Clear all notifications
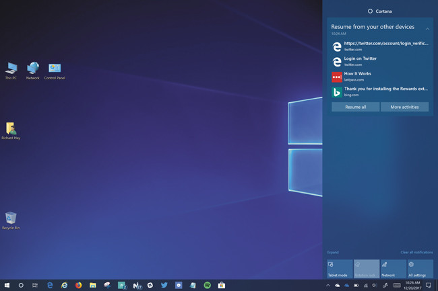Image resolution: width=438 pixels, height=291 pixels. coord(416,252)
